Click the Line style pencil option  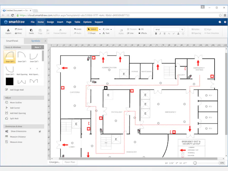click(x=130, y=33)
